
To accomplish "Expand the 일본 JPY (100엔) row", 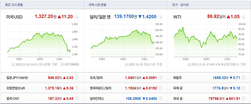I will (x=77, y=78).
